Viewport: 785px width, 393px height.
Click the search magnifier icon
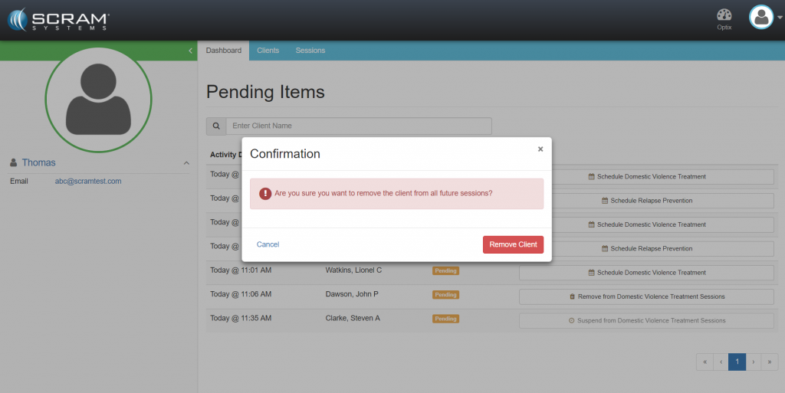point(216,126)
